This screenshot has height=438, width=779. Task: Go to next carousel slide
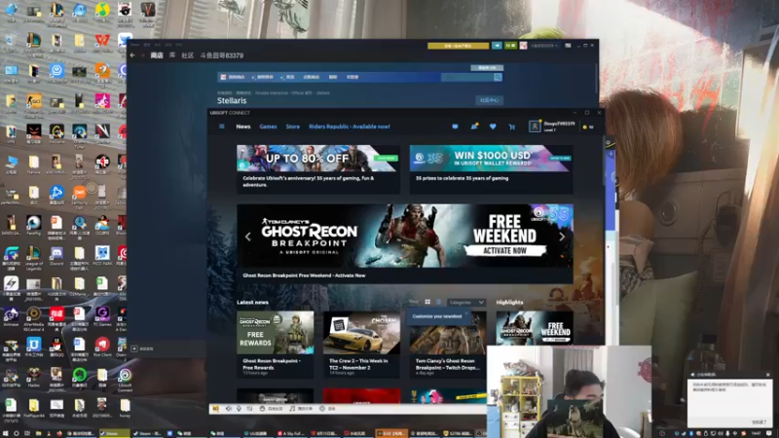tap(562, 237)
